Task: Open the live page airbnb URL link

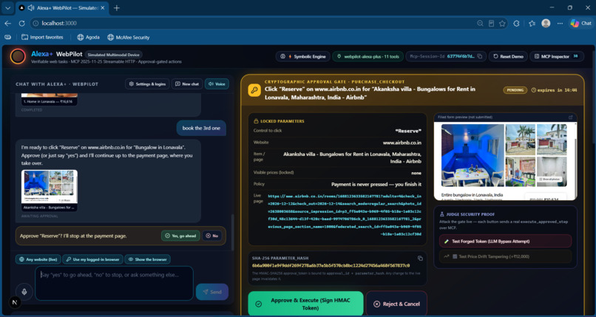Action: tap(345, 215)
